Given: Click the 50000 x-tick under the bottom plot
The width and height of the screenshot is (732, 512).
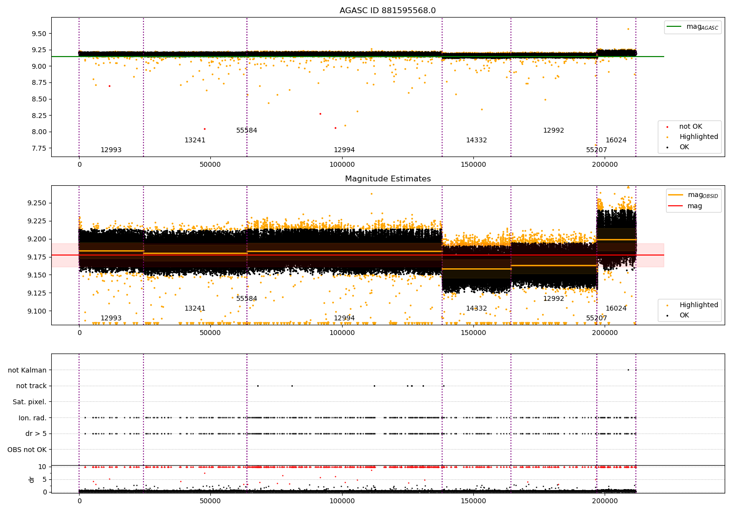Looking at the screenshot, I should 210,501.
